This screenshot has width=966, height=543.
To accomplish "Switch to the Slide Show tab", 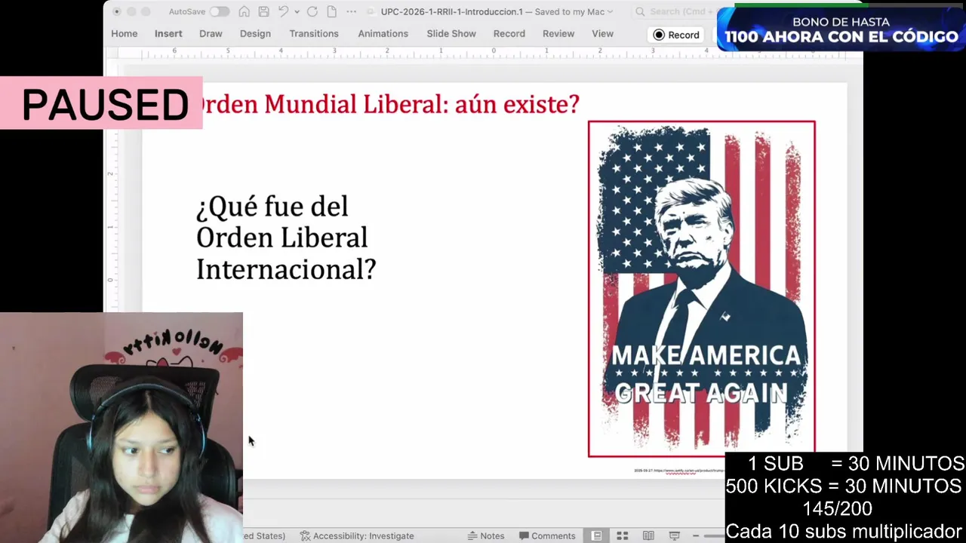I will point(451,34).
